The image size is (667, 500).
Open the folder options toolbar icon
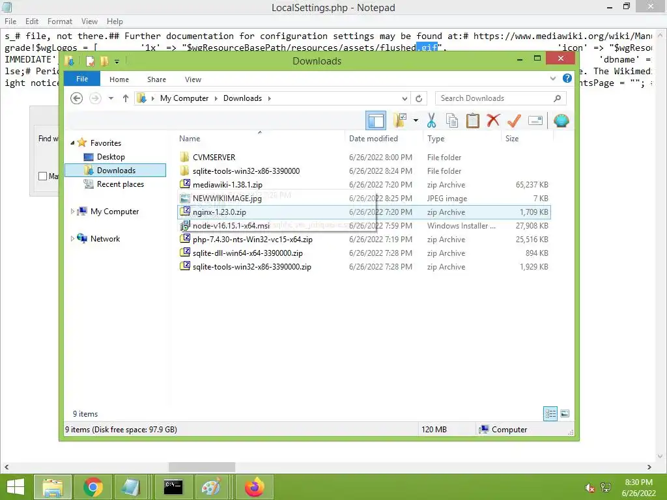click(400, 120)
